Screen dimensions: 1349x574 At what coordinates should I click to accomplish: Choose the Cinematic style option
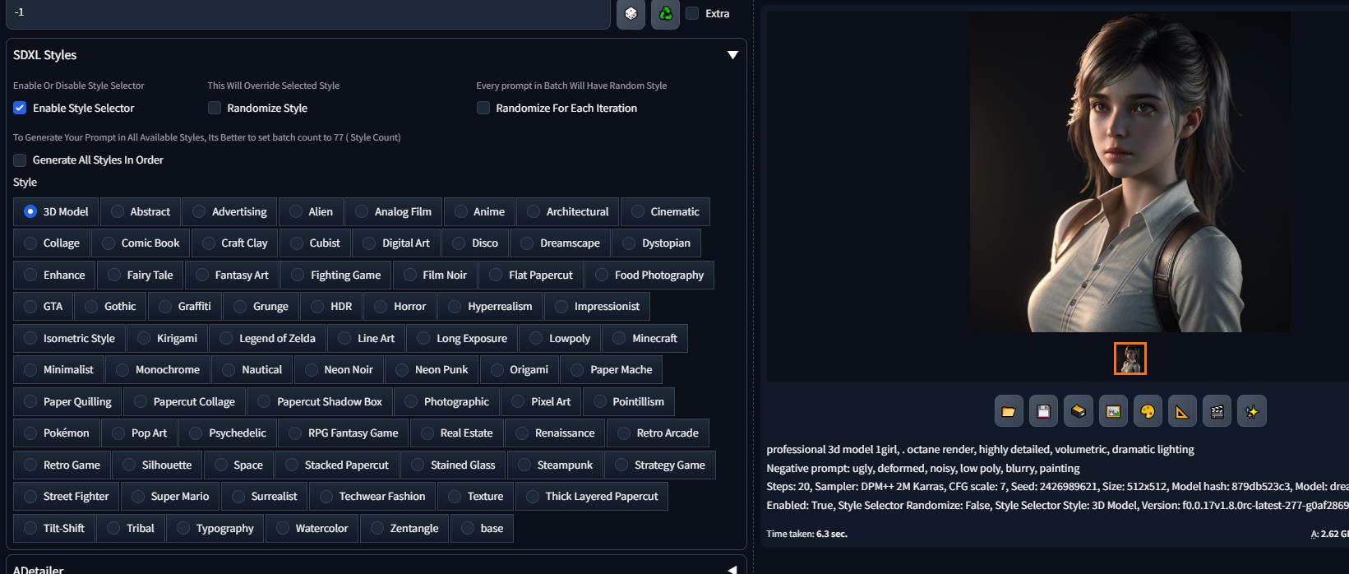click(x=665, y=211)
